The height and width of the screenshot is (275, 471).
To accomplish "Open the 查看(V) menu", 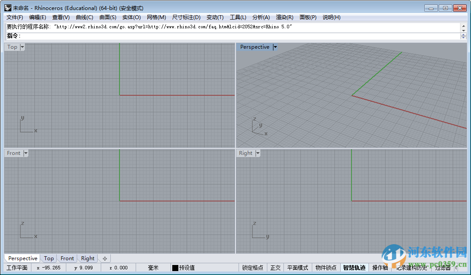I will coord(61,17).
